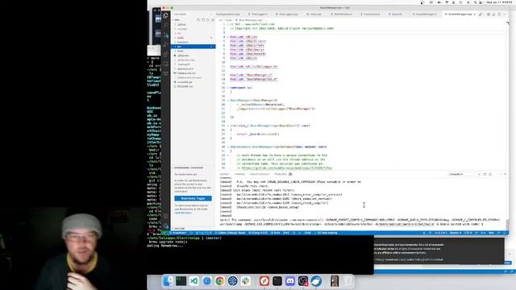Select the Terminal panel tab
The width and height of the screenshot is (516, 290).
pos(239,174)
